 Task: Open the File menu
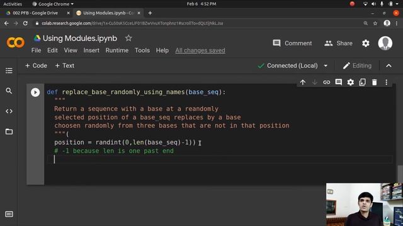tap(37, 50)
